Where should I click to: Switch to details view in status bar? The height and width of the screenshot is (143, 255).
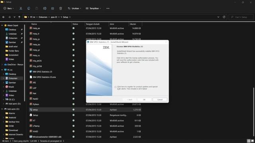[x=249, y=141]
